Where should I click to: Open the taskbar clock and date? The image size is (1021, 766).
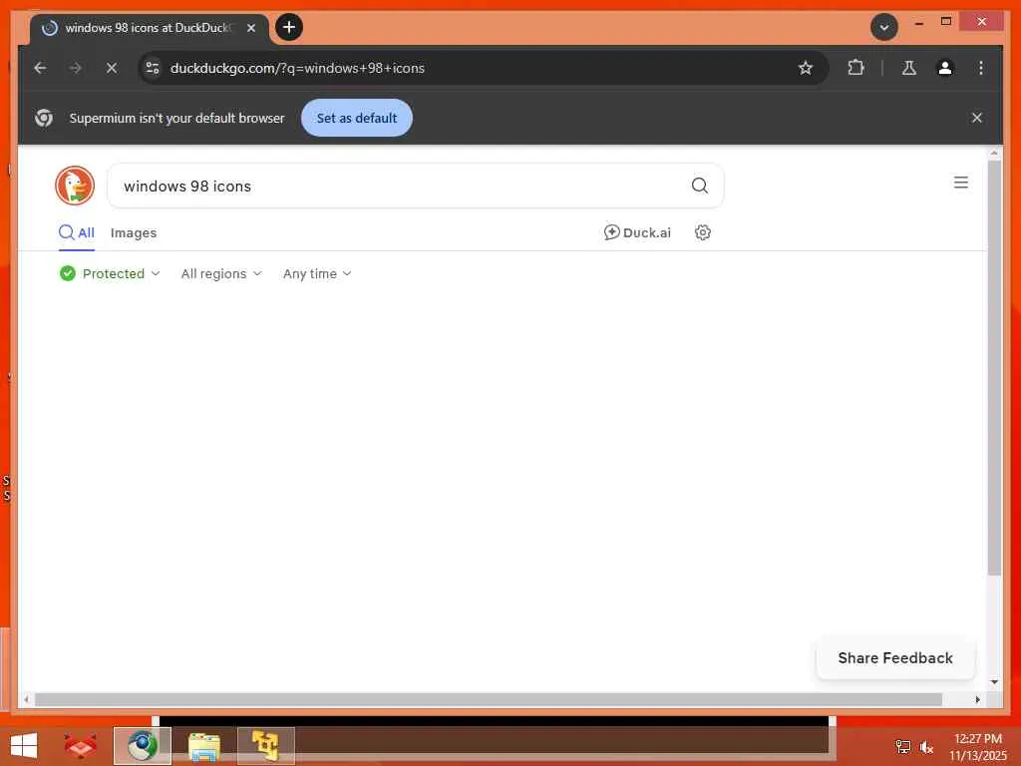point(977,747)
